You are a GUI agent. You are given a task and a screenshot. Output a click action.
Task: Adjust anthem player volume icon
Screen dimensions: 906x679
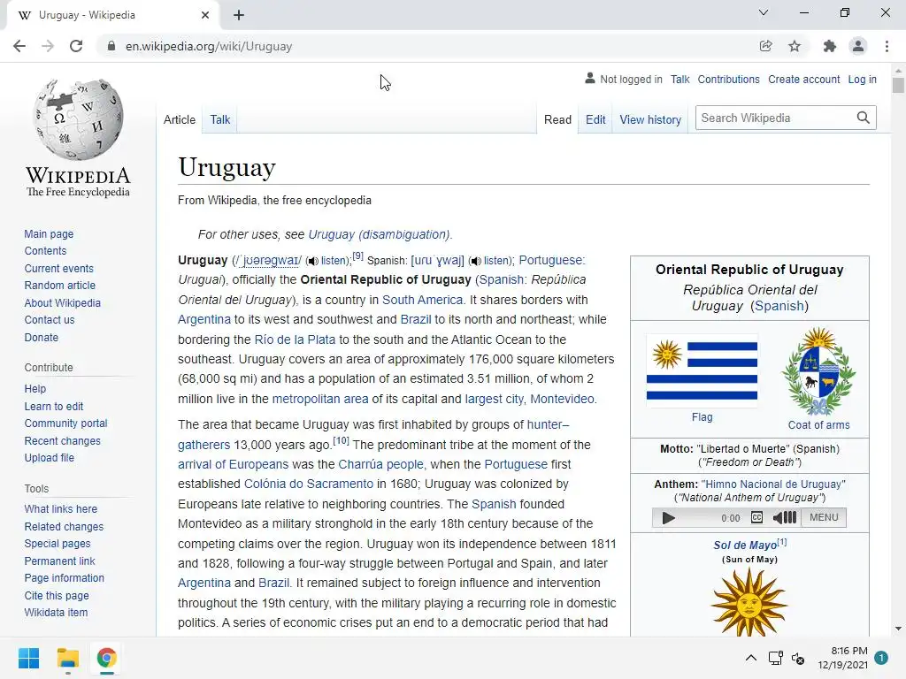pyautogui.click(x=785, y=517)
